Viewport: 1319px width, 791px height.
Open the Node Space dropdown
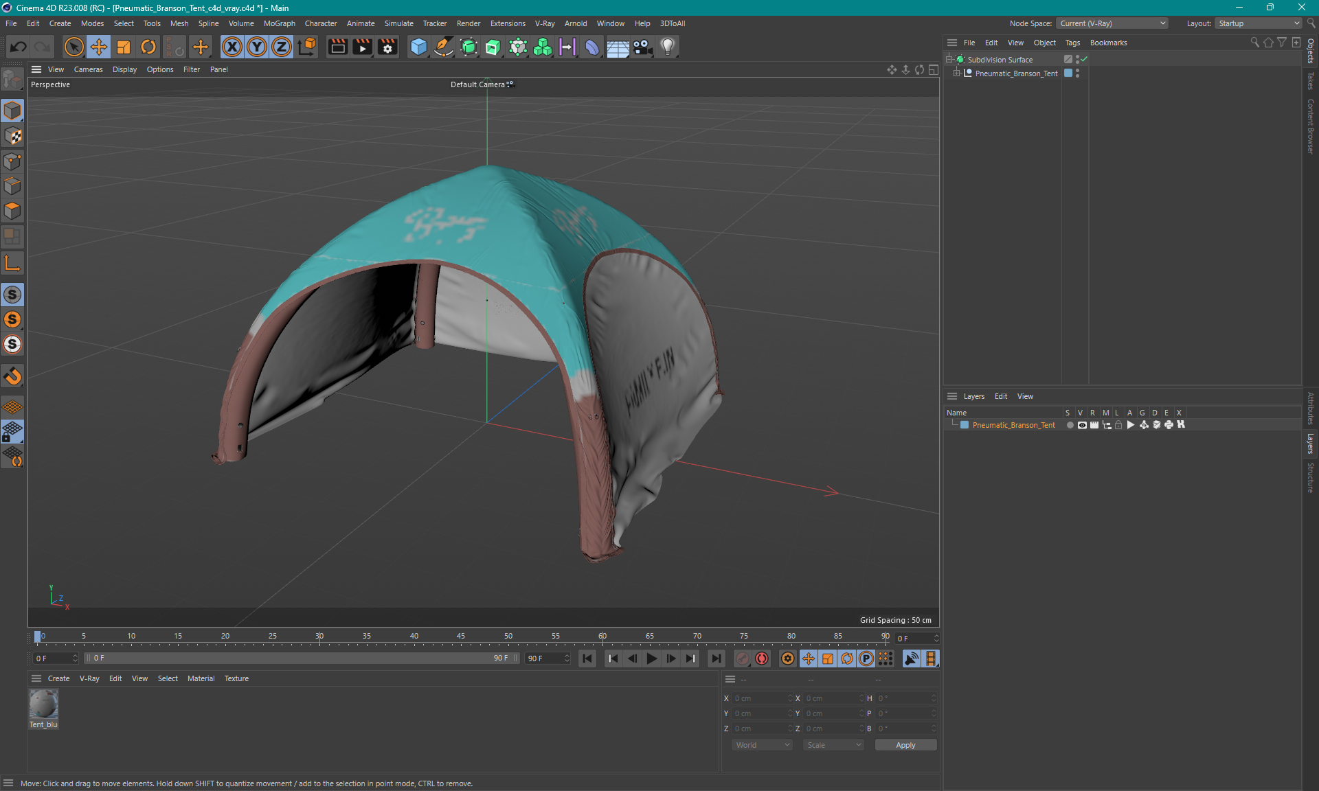[x=1112, y=23]
